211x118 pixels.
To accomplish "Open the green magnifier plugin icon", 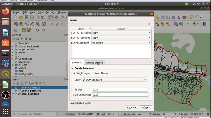I will [24, 30].
